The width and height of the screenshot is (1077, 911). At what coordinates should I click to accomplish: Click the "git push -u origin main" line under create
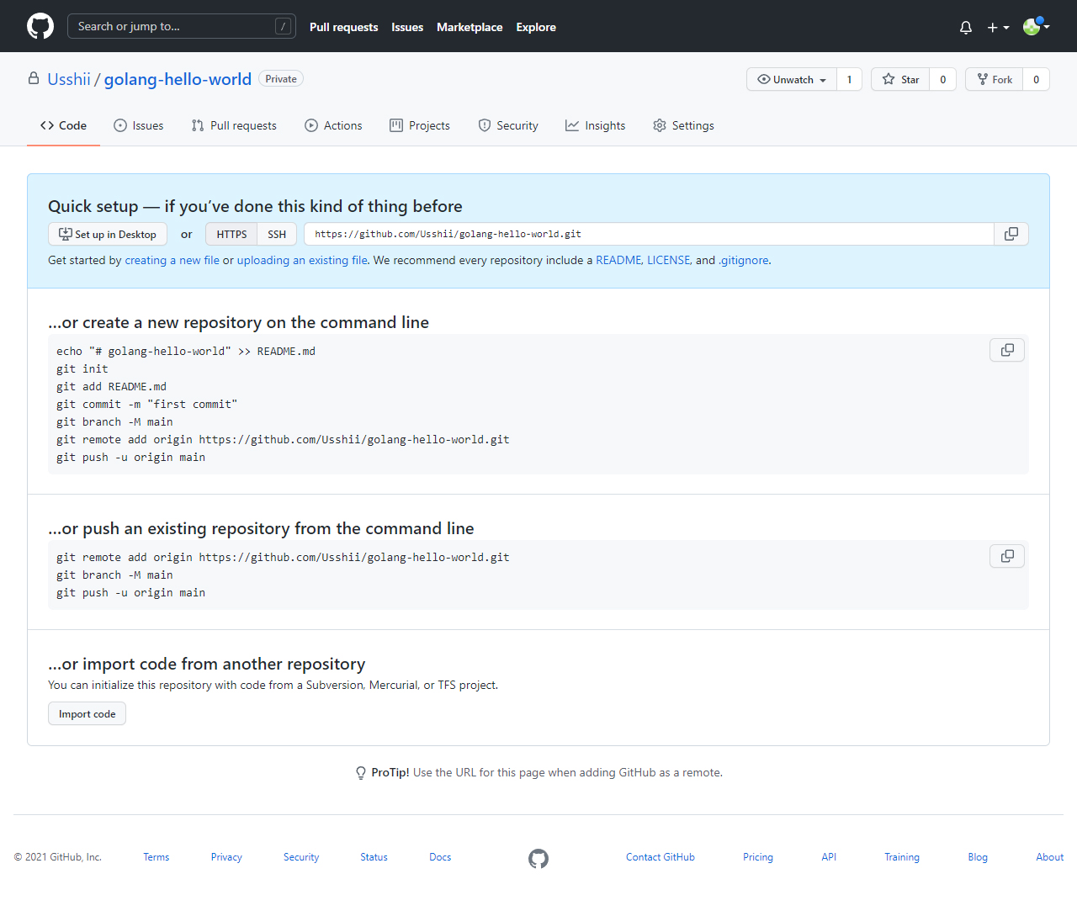tap(130, 457)
